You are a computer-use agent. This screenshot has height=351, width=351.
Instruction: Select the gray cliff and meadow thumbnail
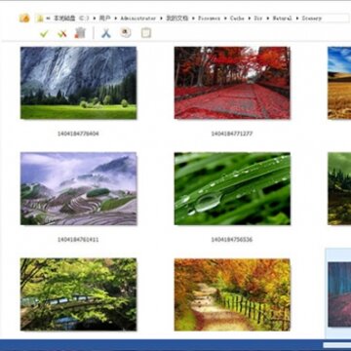(x=78, y=83)
